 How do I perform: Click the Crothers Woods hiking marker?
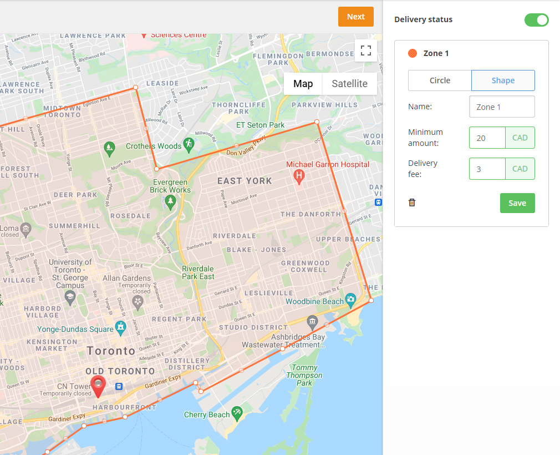(189, 145)
